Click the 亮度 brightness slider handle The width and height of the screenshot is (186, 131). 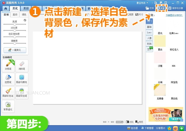[x=15, y=24]
